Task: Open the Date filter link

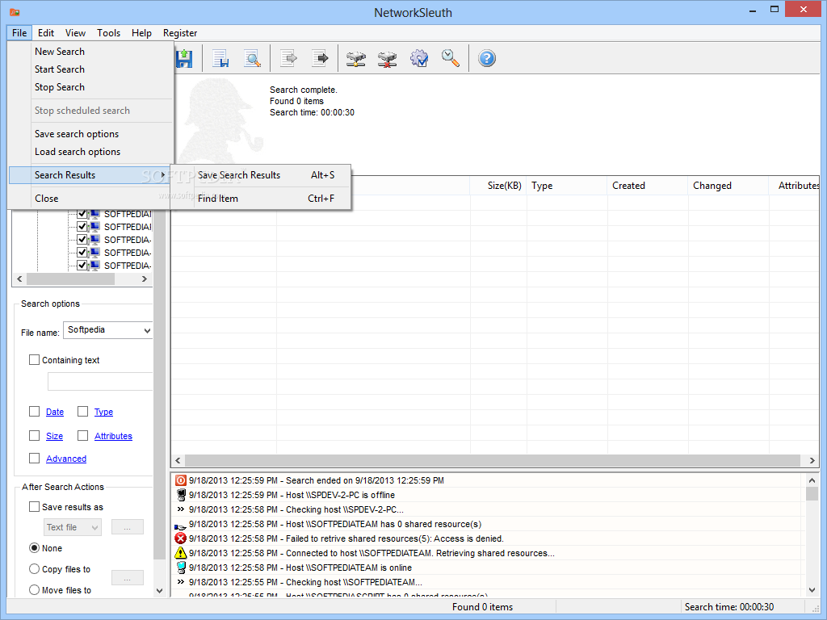Action: (55, 412)
